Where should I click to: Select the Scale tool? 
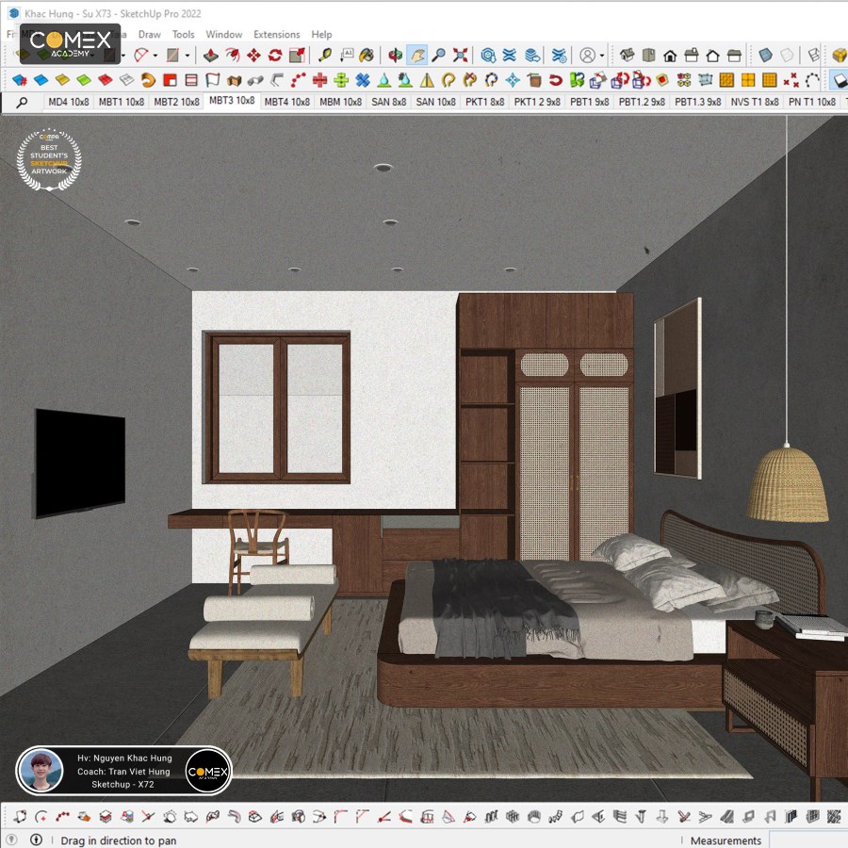coord(297,55)
